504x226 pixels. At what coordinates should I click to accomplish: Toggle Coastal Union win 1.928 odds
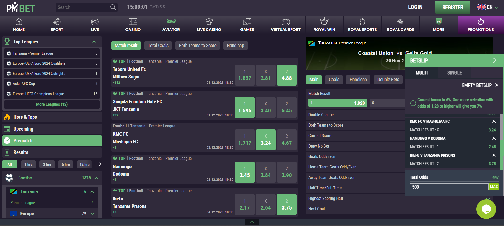coord(338,103)
